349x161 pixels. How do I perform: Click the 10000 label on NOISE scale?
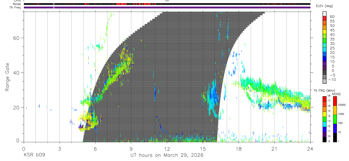[x=342, y=105]
